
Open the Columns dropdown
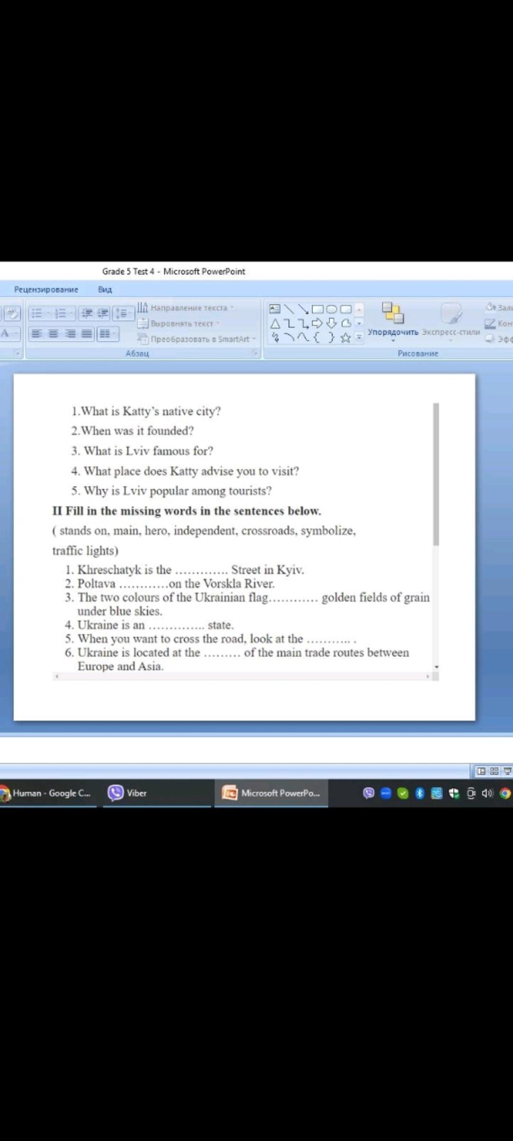108,334
